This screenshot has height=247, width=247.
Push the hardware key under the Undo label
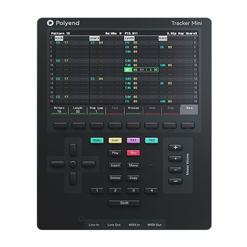[151, 125]
